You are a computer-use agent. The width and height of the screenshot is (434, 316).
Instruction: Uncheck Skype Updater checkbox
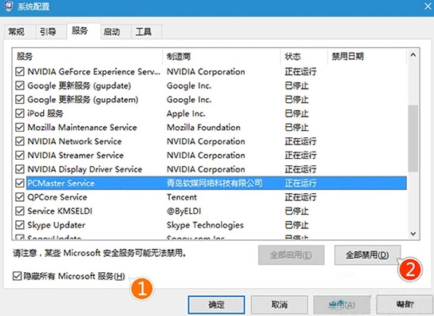20,225
